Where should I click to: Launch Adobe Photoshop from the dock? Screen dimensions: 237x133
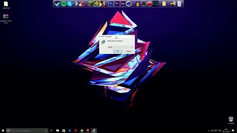click(x=111, y=4)
